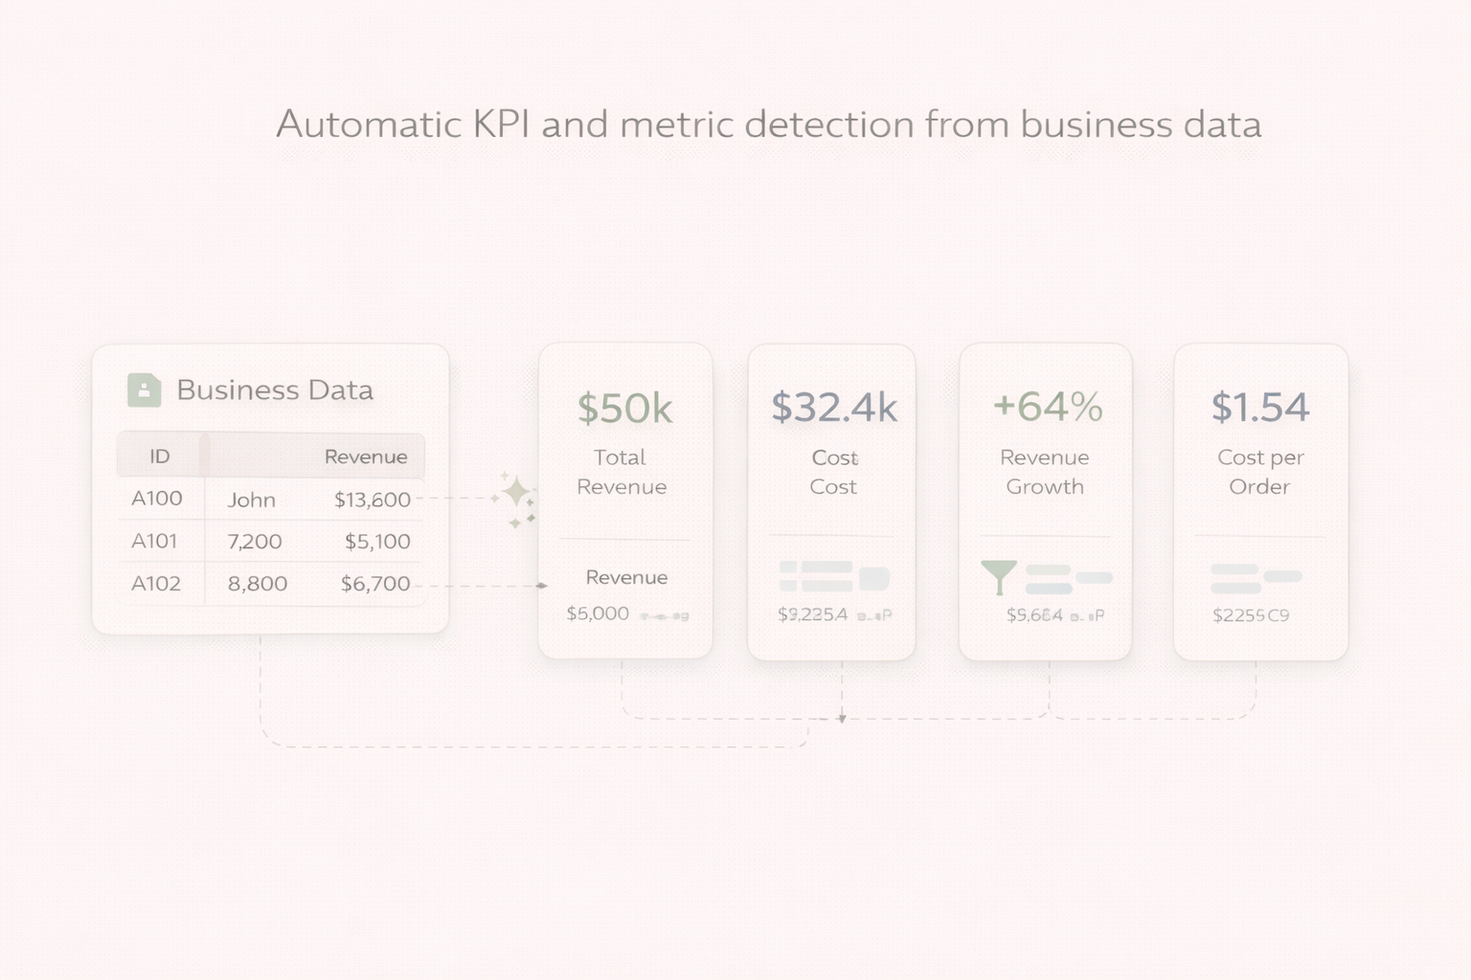Click the sparkle stars icon beside table
The image size is (1471, 980).
pyautogui.click(x=515, y=500)
